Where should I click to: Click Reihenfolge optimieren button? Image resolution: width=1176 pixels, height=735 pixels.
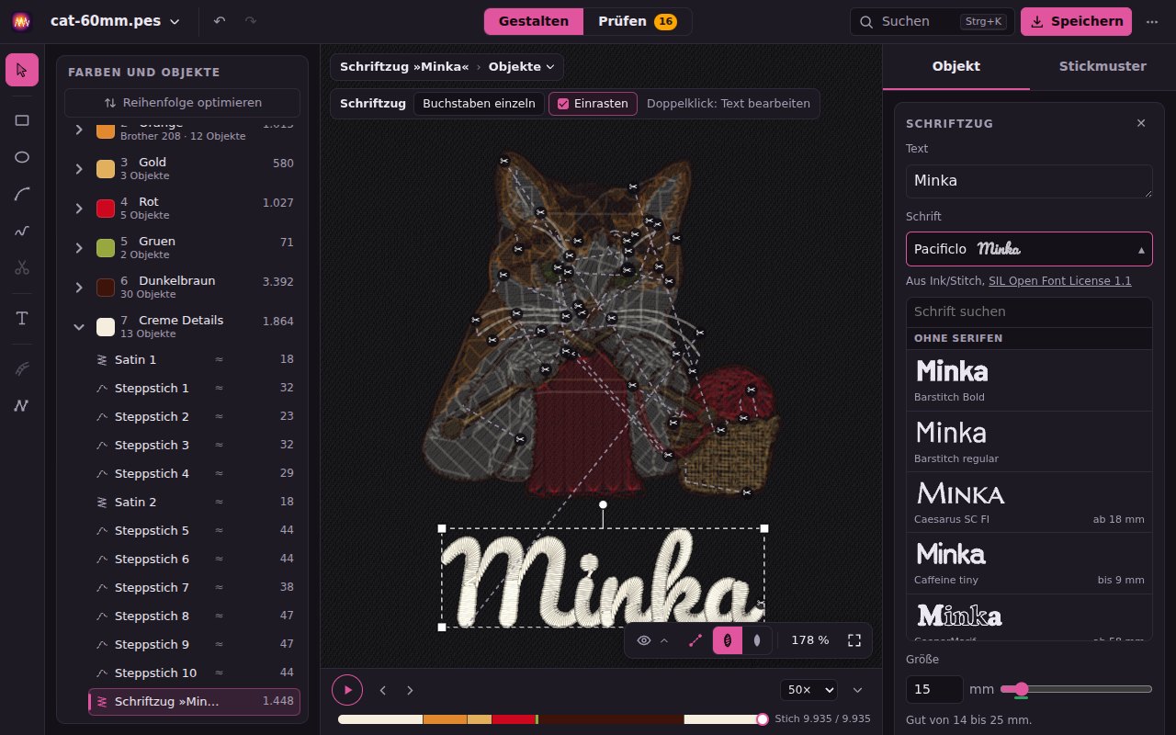182,103
